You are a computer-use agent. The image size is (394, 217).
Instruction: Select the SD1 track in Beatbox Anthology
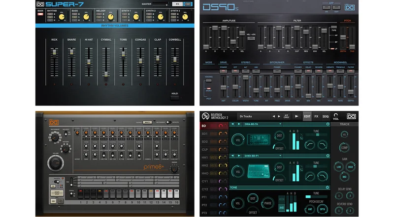(x=214, y=134)
